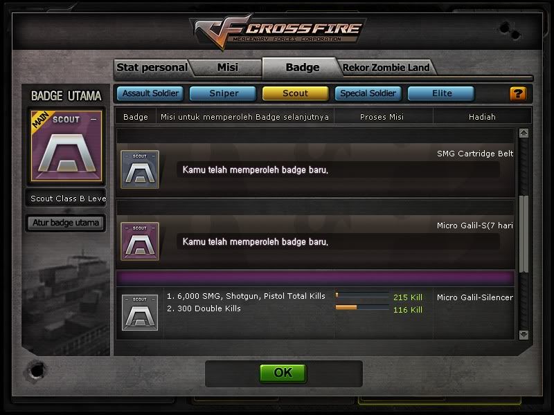Select the Elite badge category

441,93
